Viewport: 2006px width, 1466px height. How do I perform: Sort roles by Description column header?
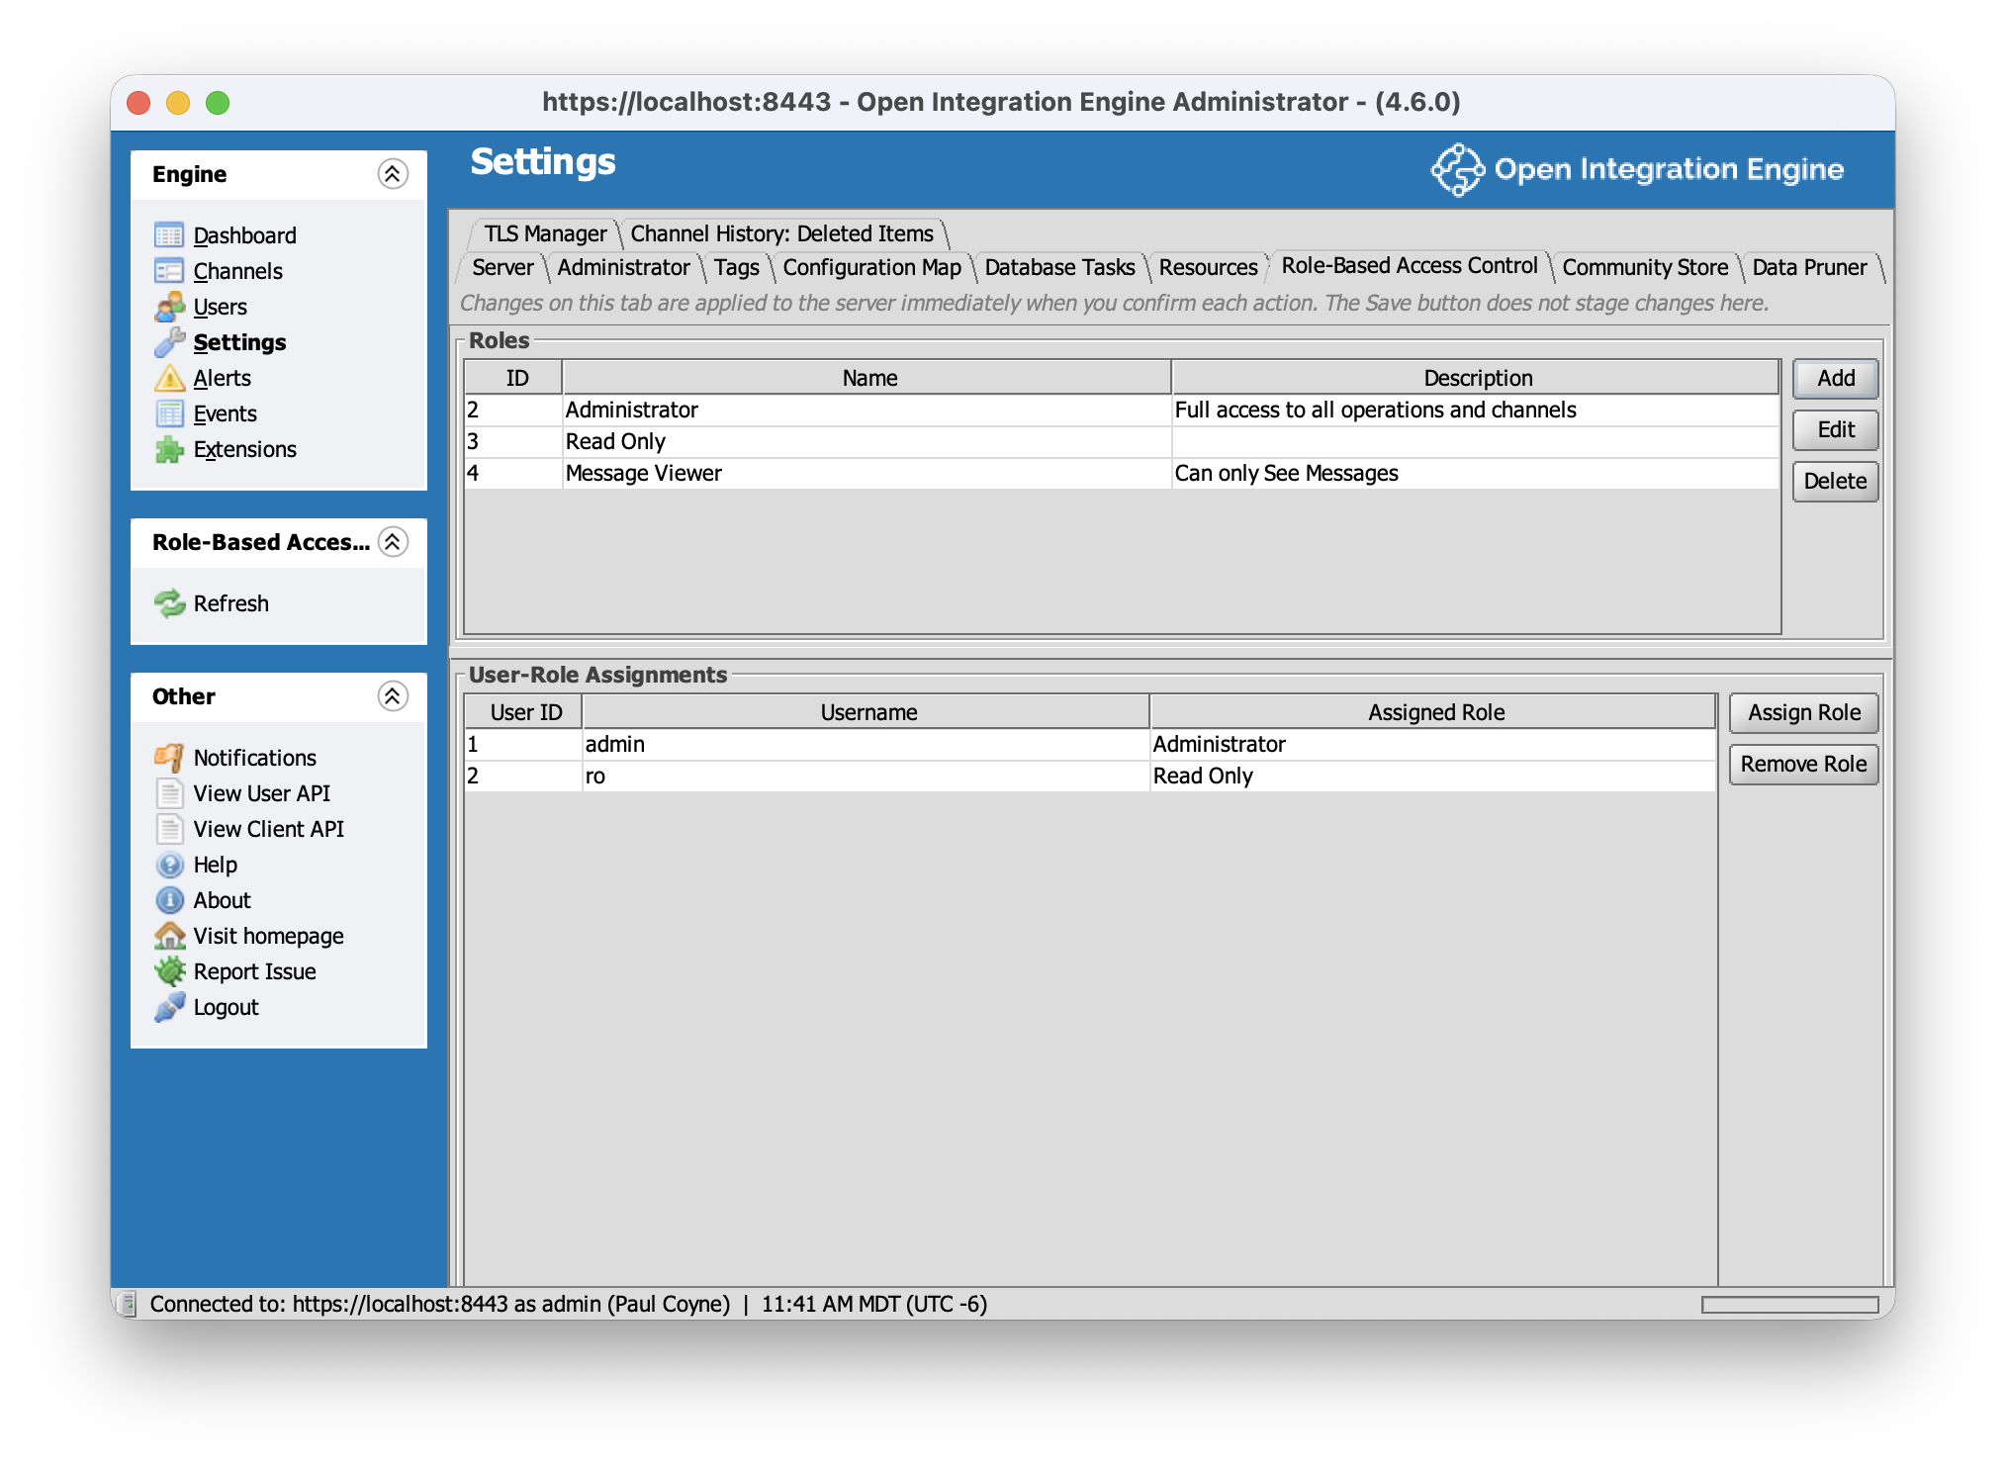[x=1476, y=378]
